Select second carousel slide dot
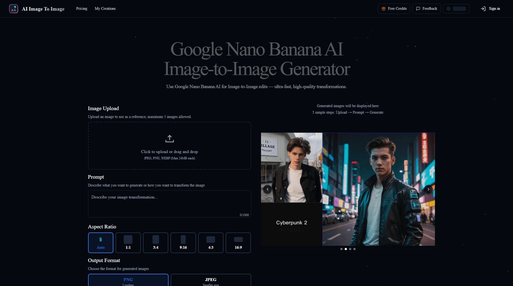Viewport: 513px width, 286px height. [346, 249]
